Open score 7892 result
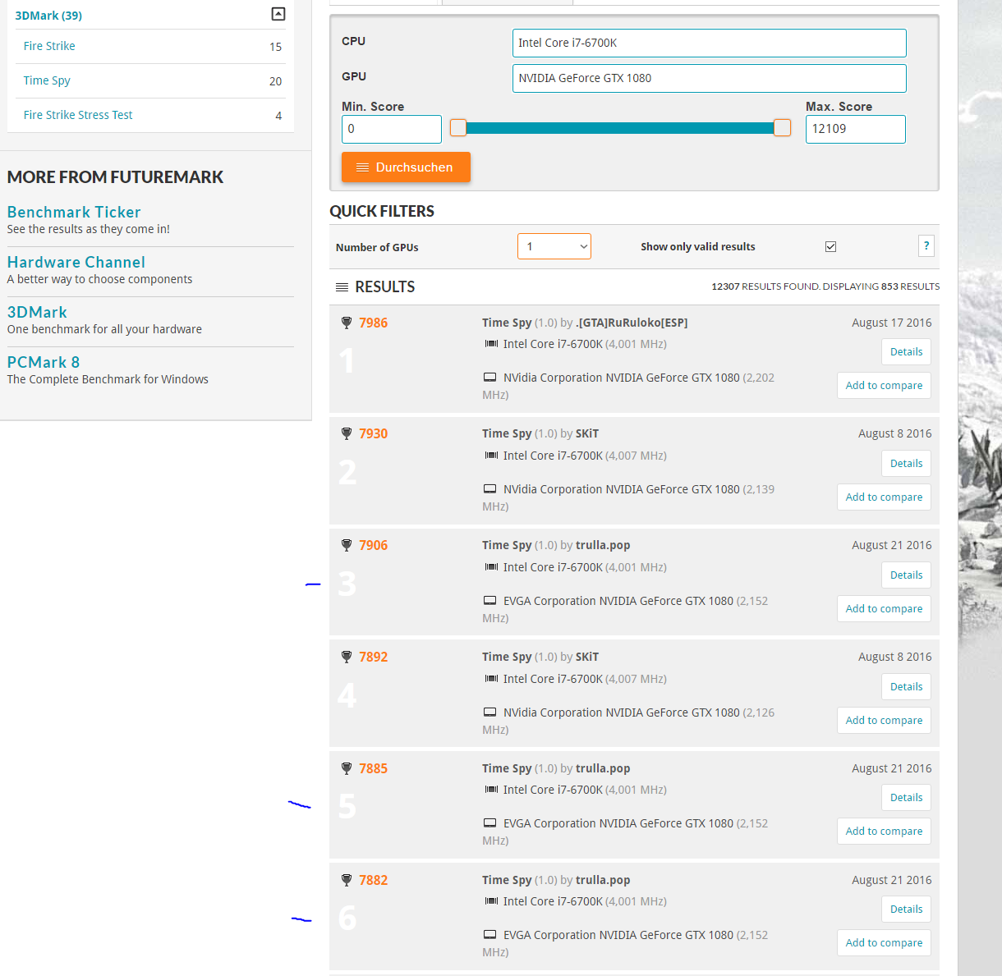 (373, 657)
